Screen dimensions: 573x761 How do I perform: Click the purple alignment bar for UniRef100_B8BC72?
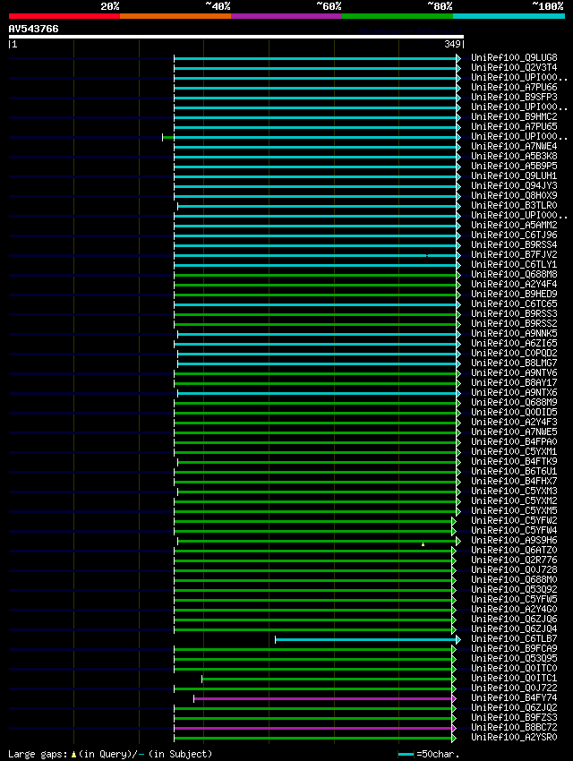(x=313, y=728)
